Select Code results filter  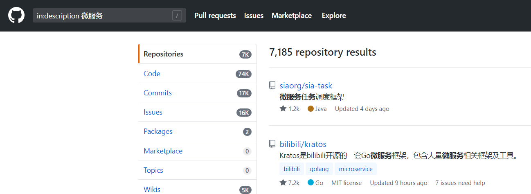pos(198,74)
